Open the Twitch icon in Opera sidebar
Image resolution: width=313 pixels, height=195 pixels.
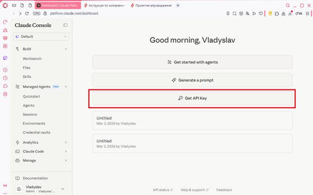click(5, 58)
